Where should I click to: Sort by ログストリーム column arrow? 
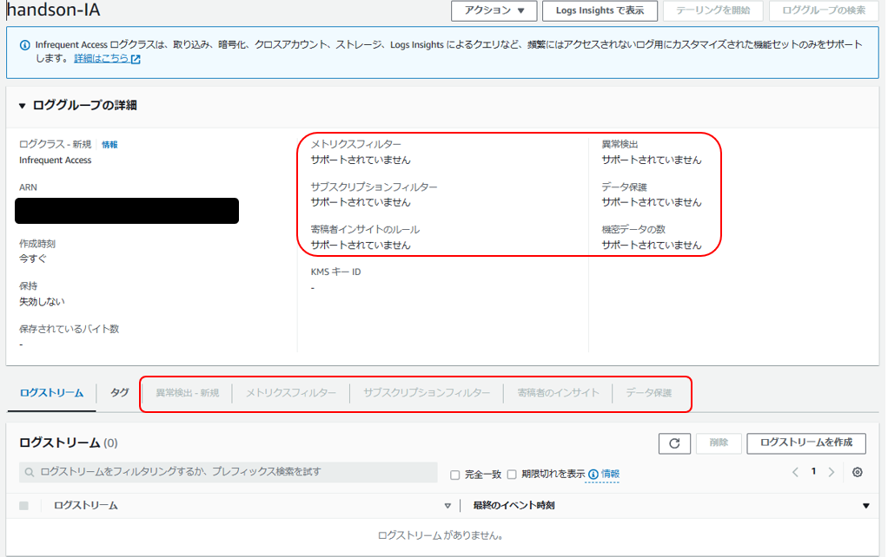point(447,506)
